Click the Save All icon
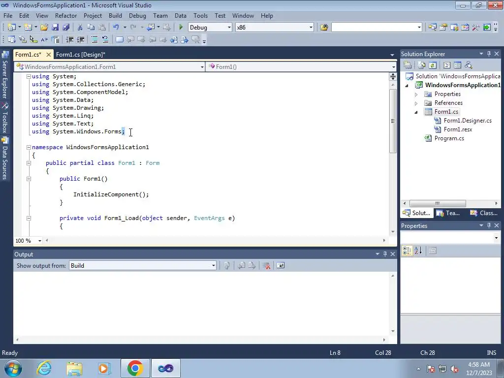The image size is (504, 378). coord(66,28)
